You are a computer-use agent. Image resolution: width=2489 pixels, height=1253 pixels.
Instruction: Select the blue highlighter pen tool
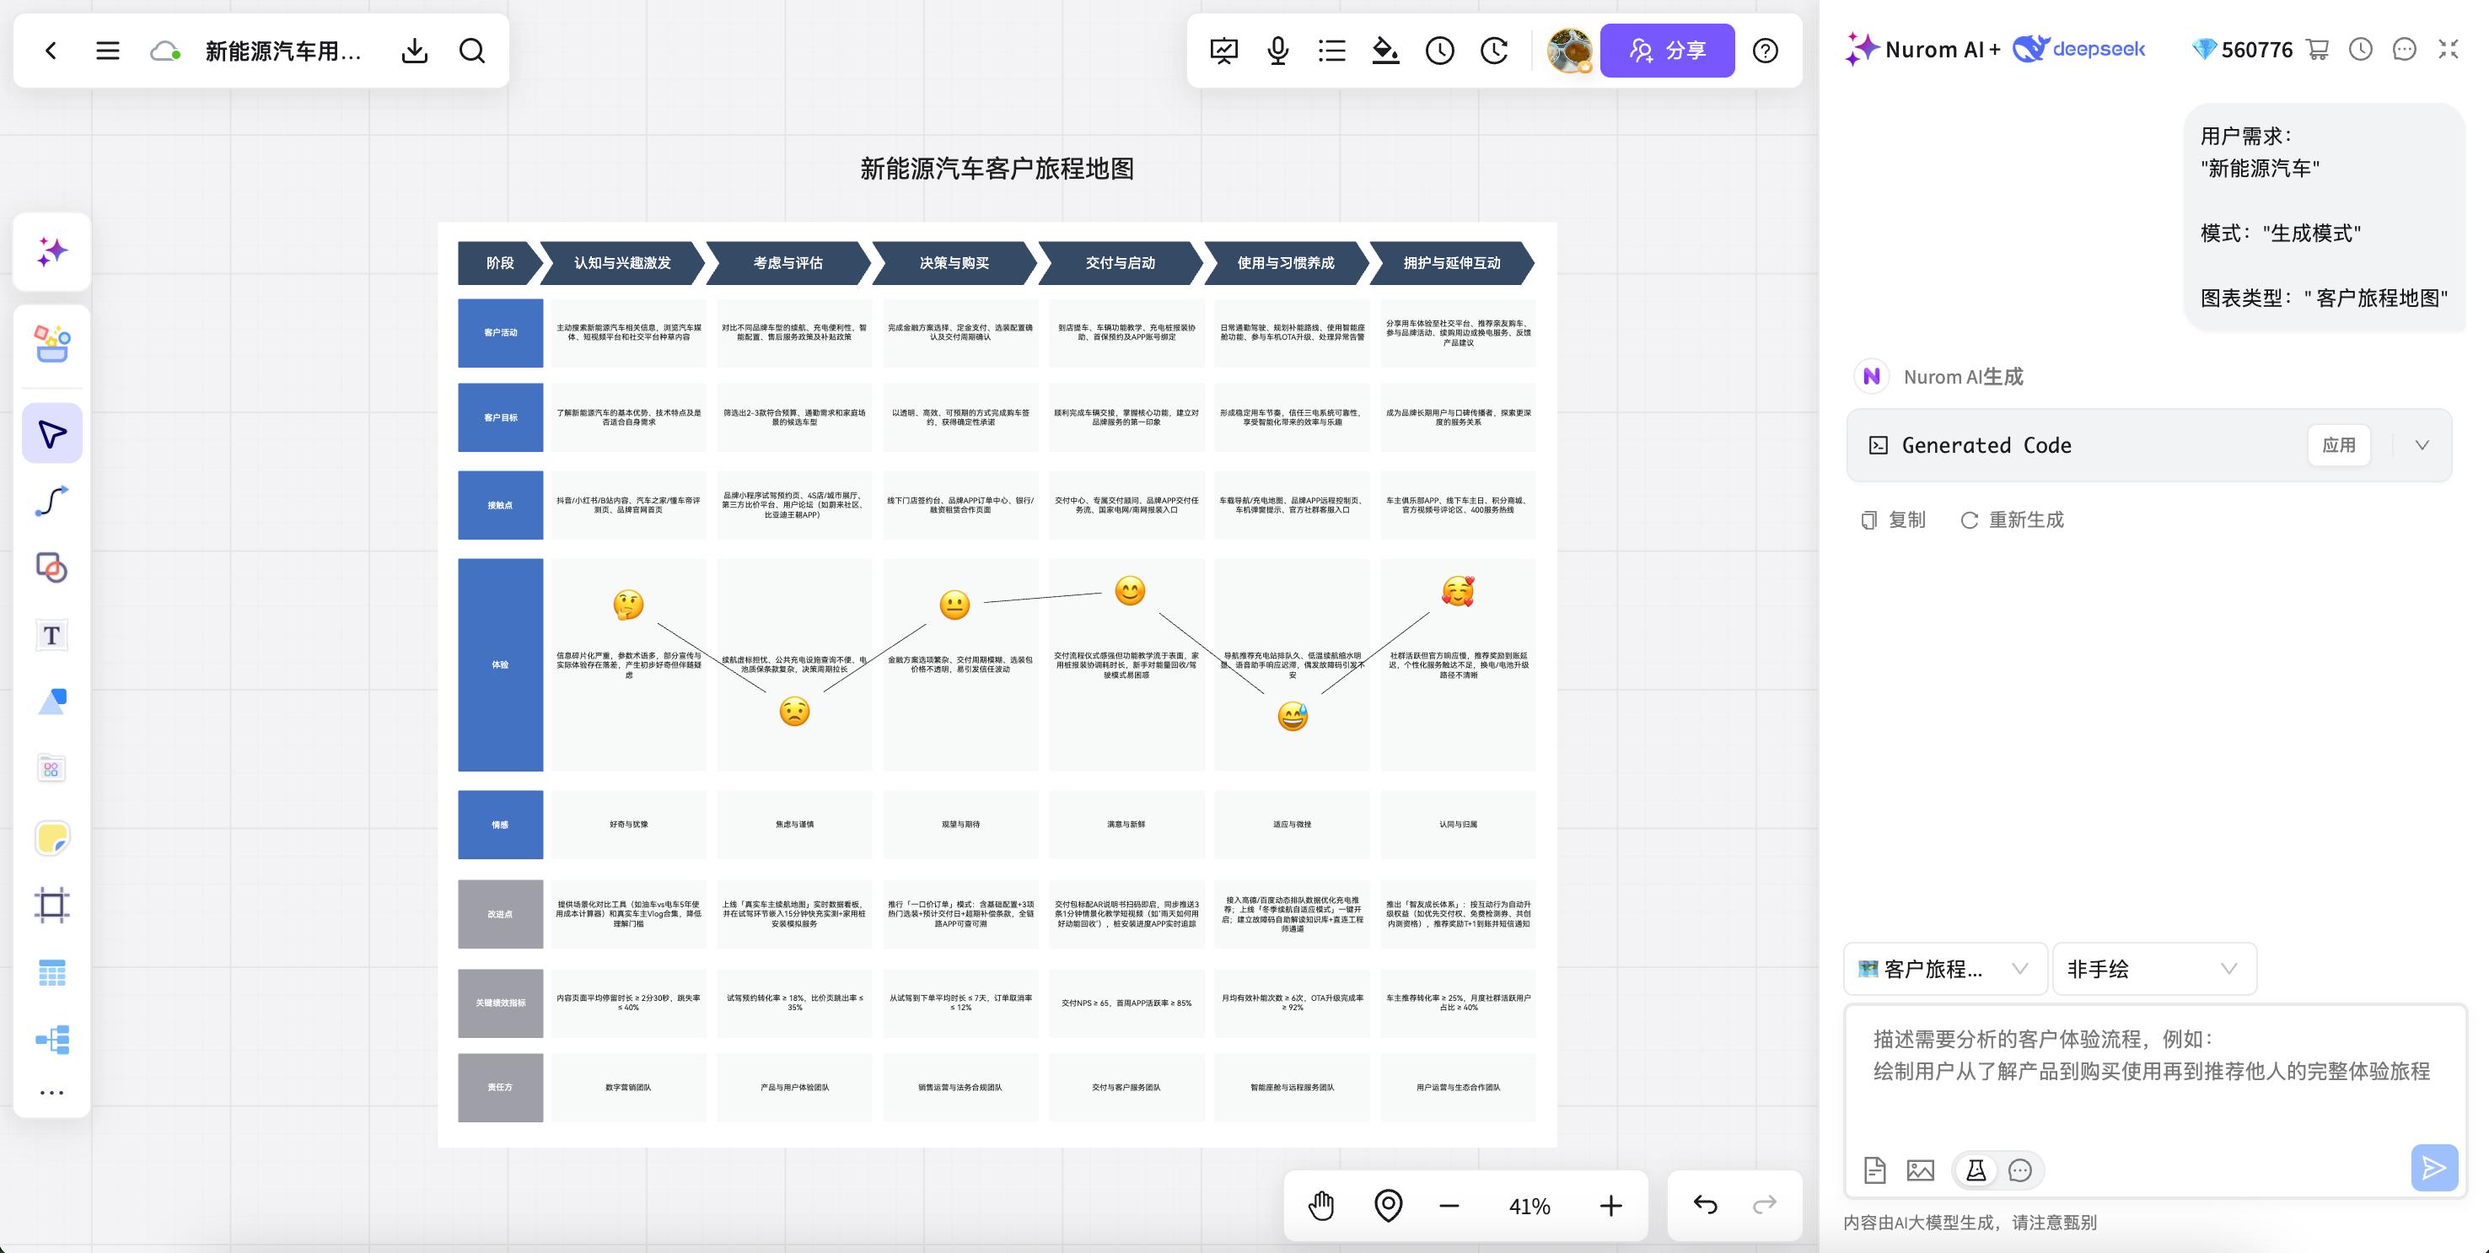click(52, 702)
